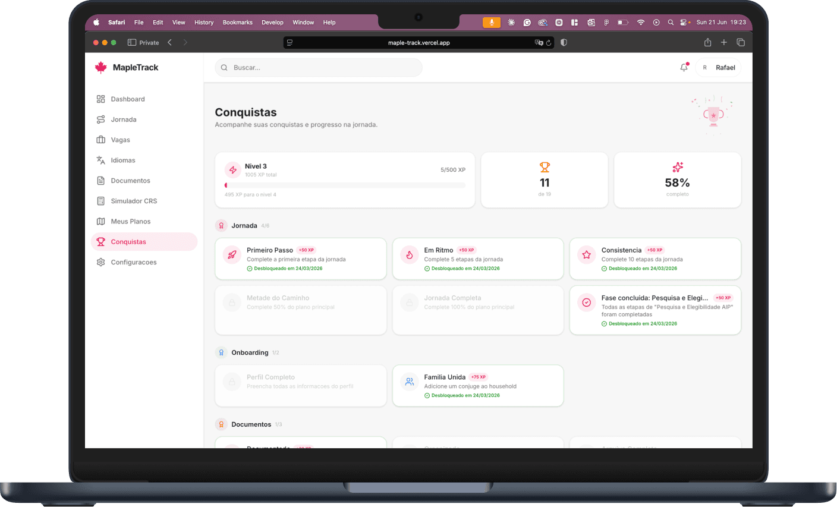Open Spotlight search in menu bar
Screen dimensions: 837x507
point(671,23)
